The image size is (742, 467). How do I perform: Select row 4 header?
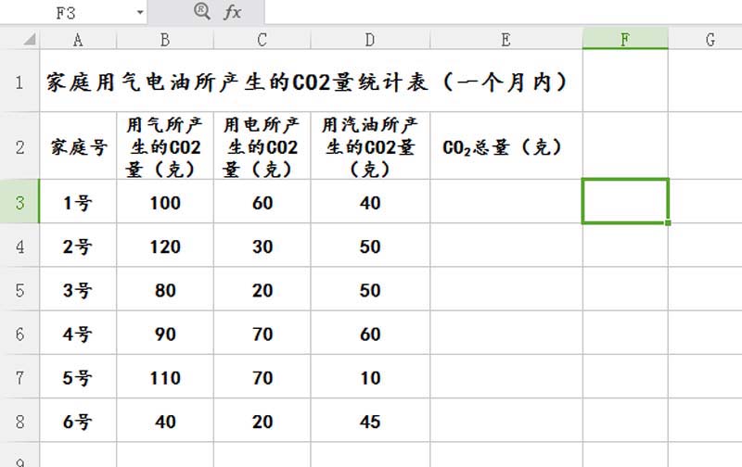click(19, 246)
